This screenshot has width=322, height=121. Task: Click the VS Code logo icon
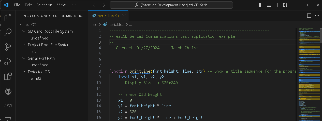[6, 5]
